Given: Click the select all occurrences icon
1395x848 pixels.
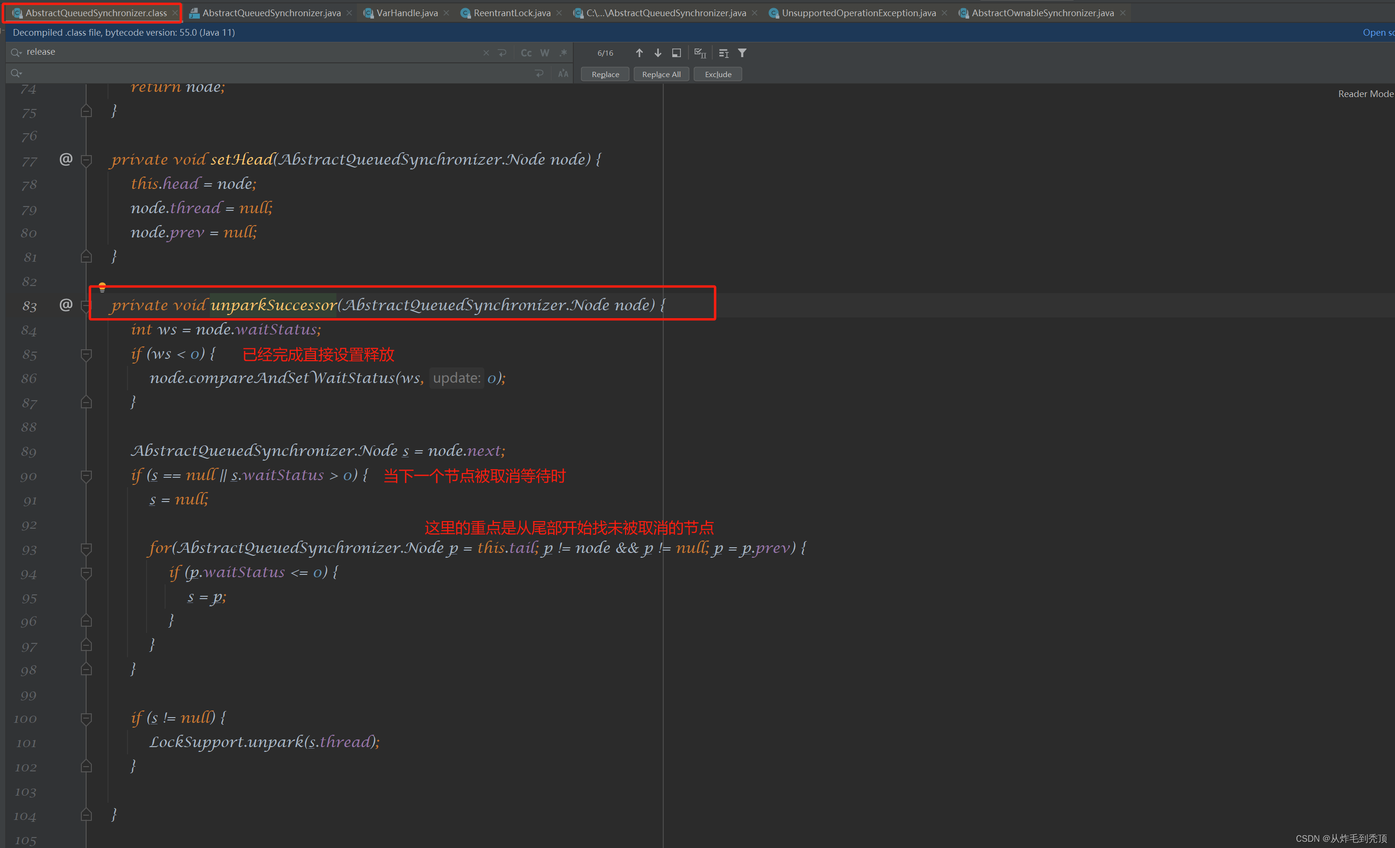Looking at the screenshot, I should (700, 53).
